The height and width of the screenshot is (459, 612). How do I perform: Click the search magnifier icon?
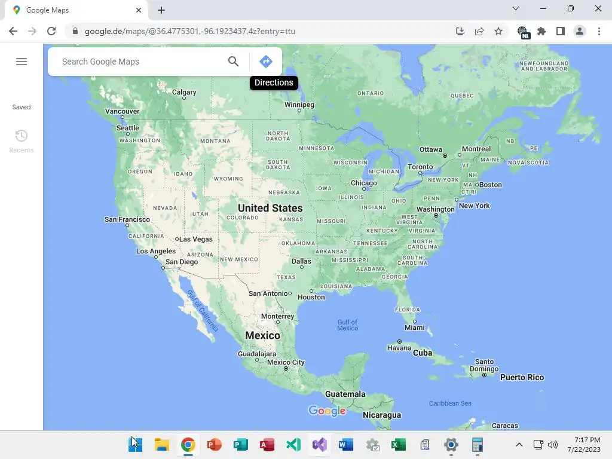234,62
